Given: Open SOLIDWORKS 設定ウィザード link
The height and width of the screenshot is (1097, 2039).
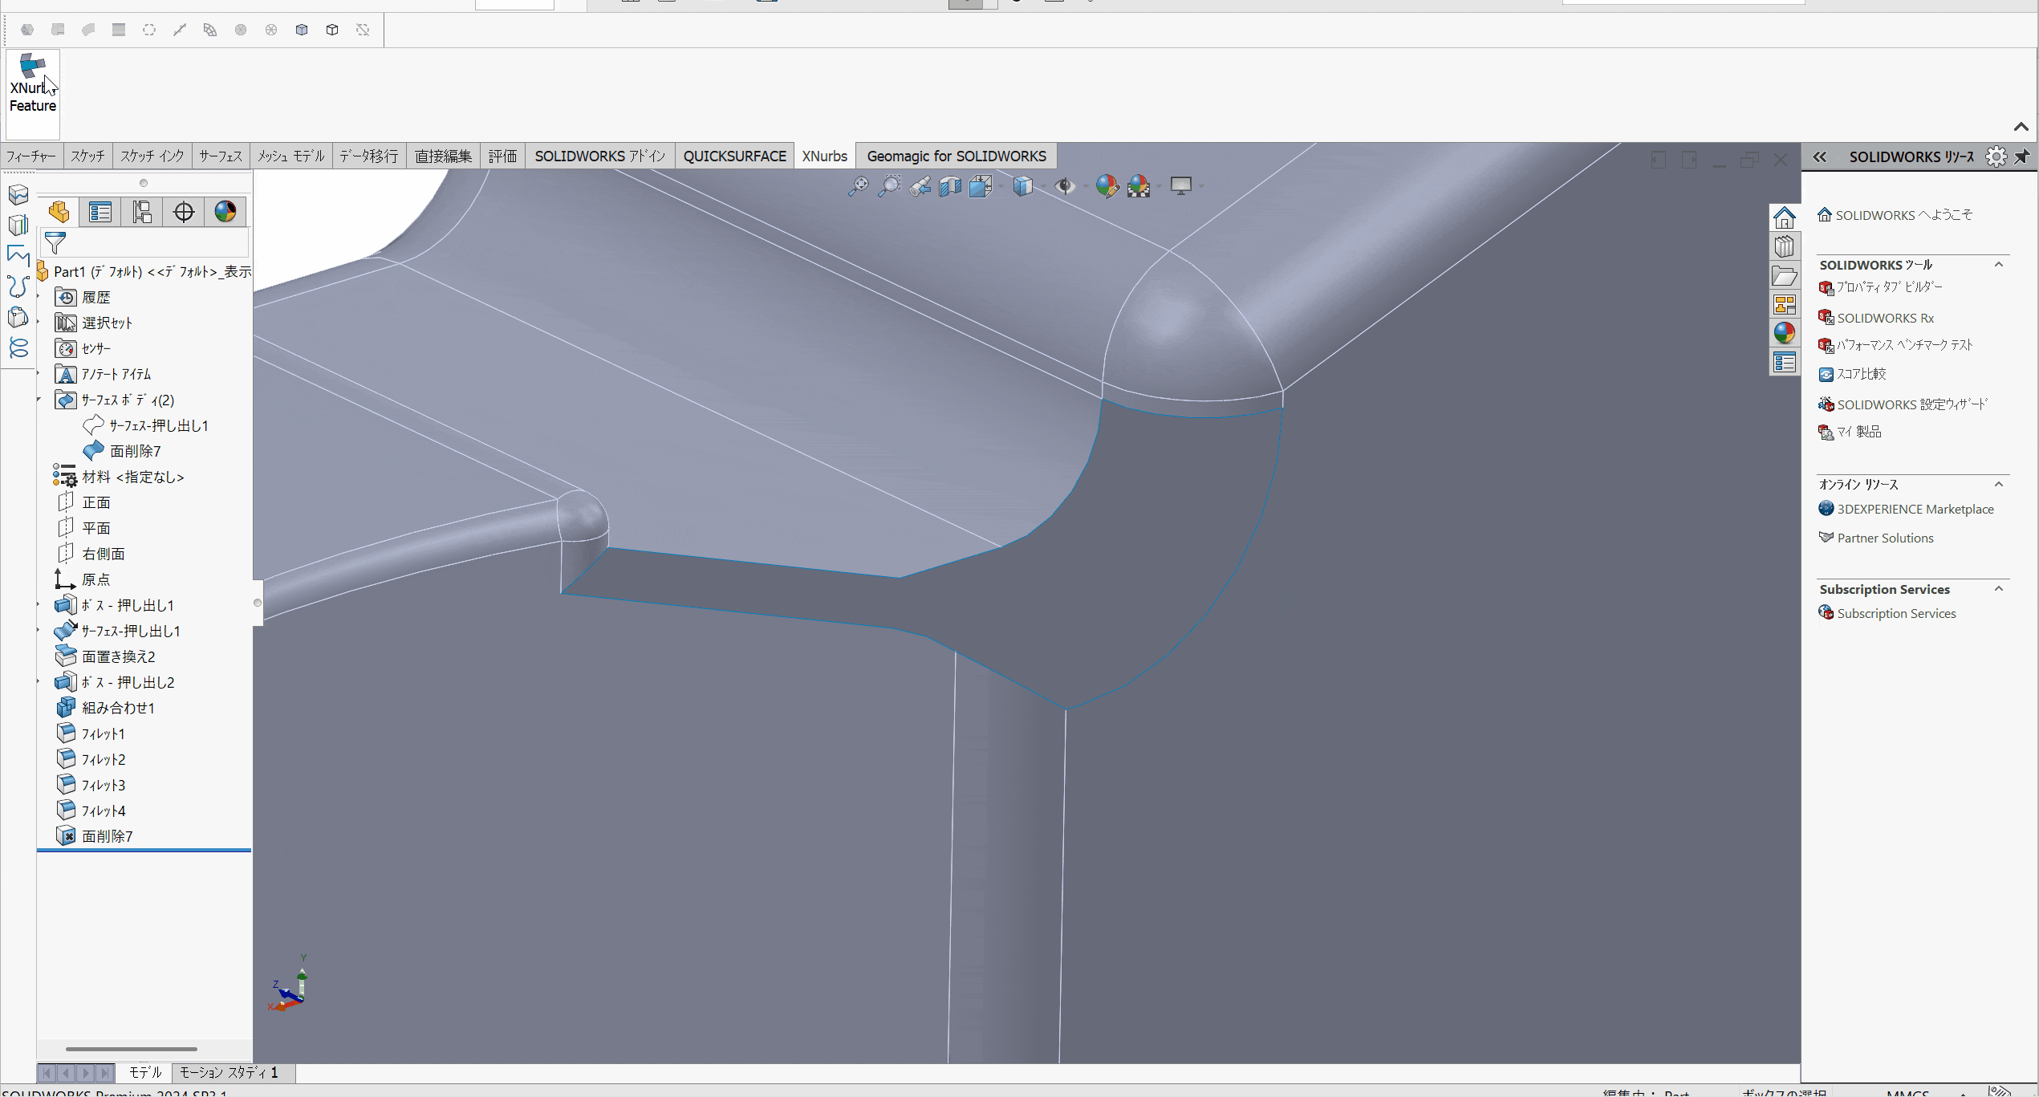Looking at the screenshot, I should [x=1912, y=405].
